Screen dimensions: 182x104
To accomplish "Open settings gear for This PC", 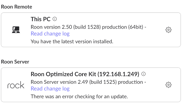I will point(169,30).
